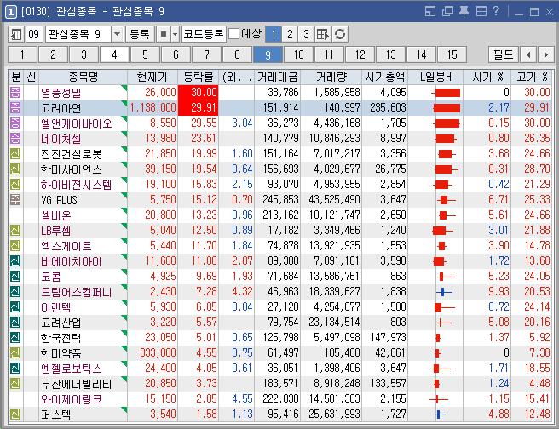Select the stock 하이비젼시스템
The image size is (559, 429).
point(77,185)
